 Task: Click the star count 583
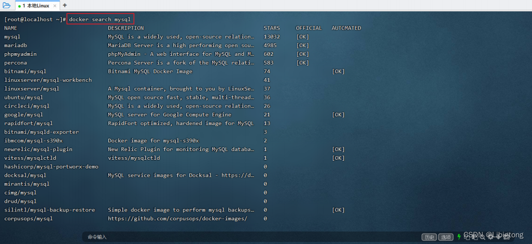269,63
